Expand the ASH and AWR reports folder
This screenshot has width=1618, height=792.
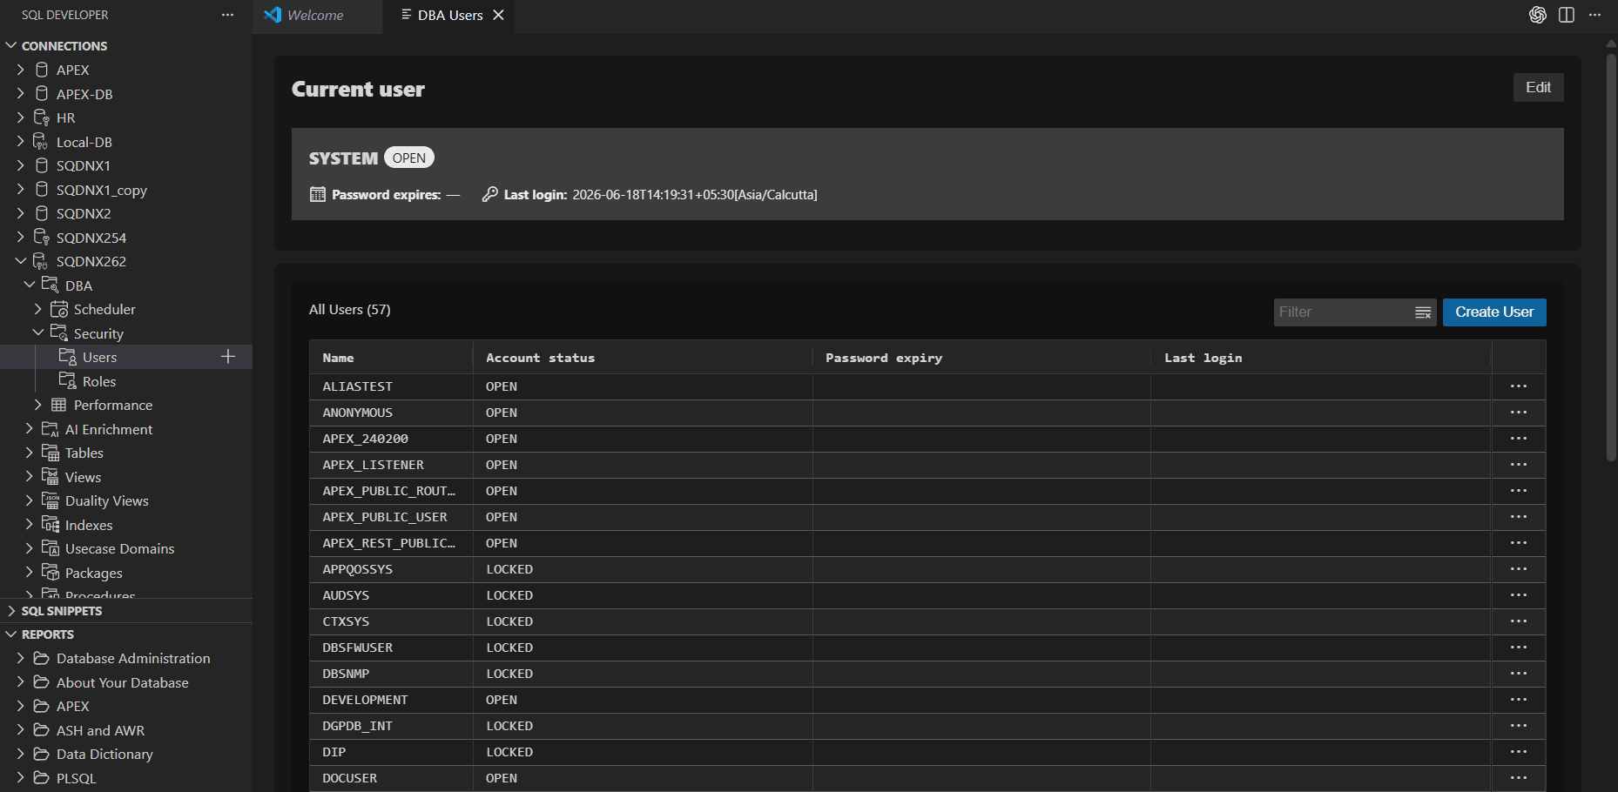(x=21, y=730)
